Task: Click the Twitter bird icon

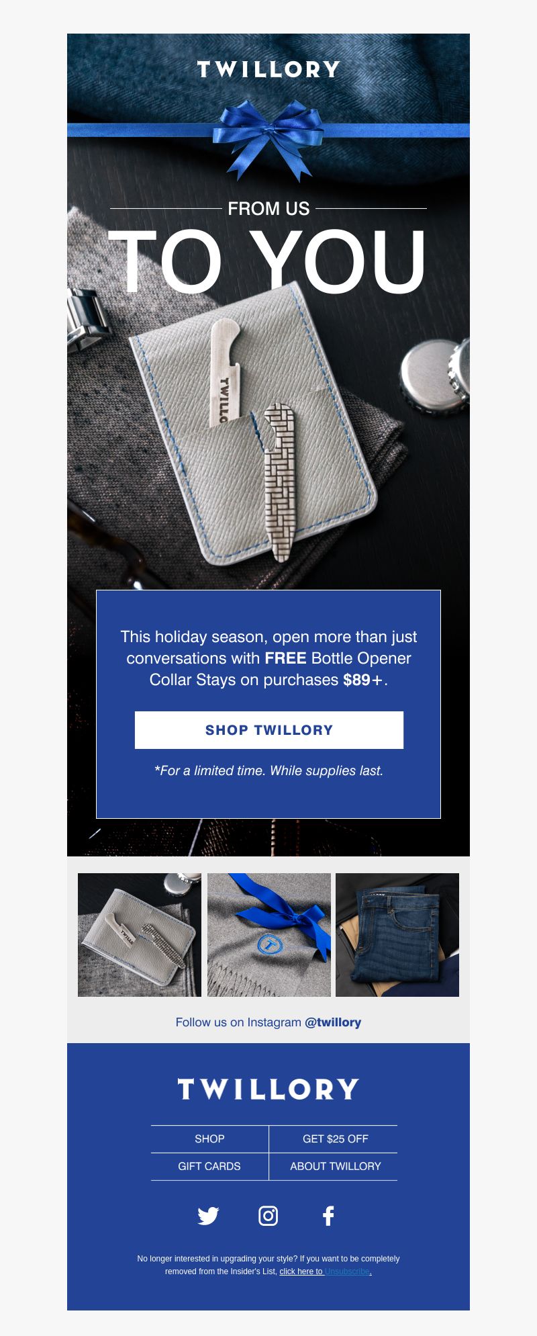Action: click(208, 1216)
